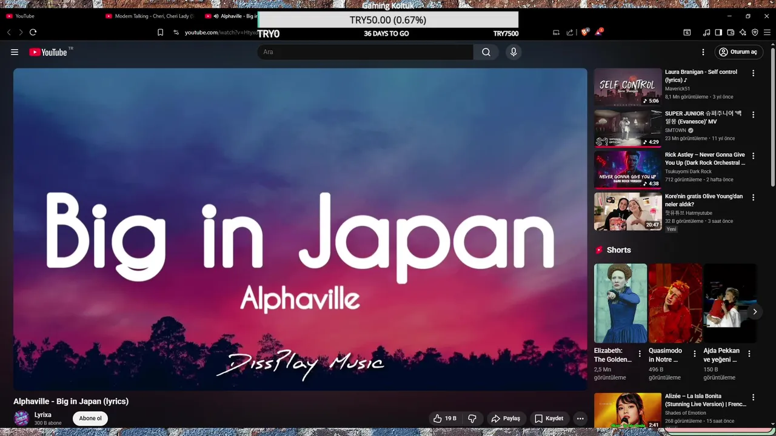776x436 pixels.
Task: Open more actions ellipsis beside Kaydet
Action: [x=580, y=418]
